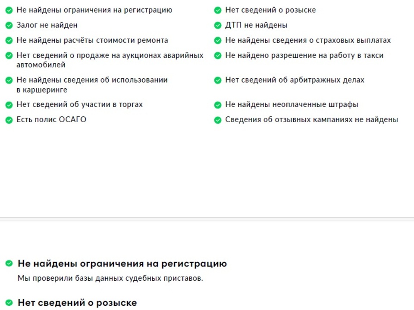
Task: Click check icon beside bold 'Нет сведений о розыске' heading
Action: (x=9, y=302)
